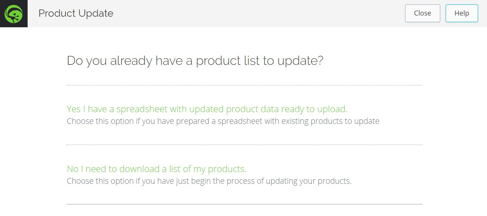Screen dimensions: 487x216
Task: Click the word "No" in the second option
Action: 72,169
